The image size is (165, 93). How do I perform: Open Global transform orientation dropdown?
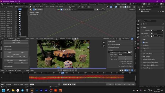click(x=73, y=7)
